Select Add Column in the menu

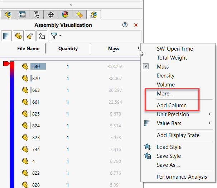pos(172,105)
